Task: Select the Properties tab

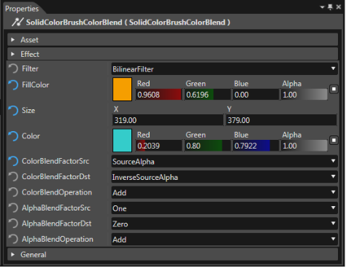Action: point(22,9)
